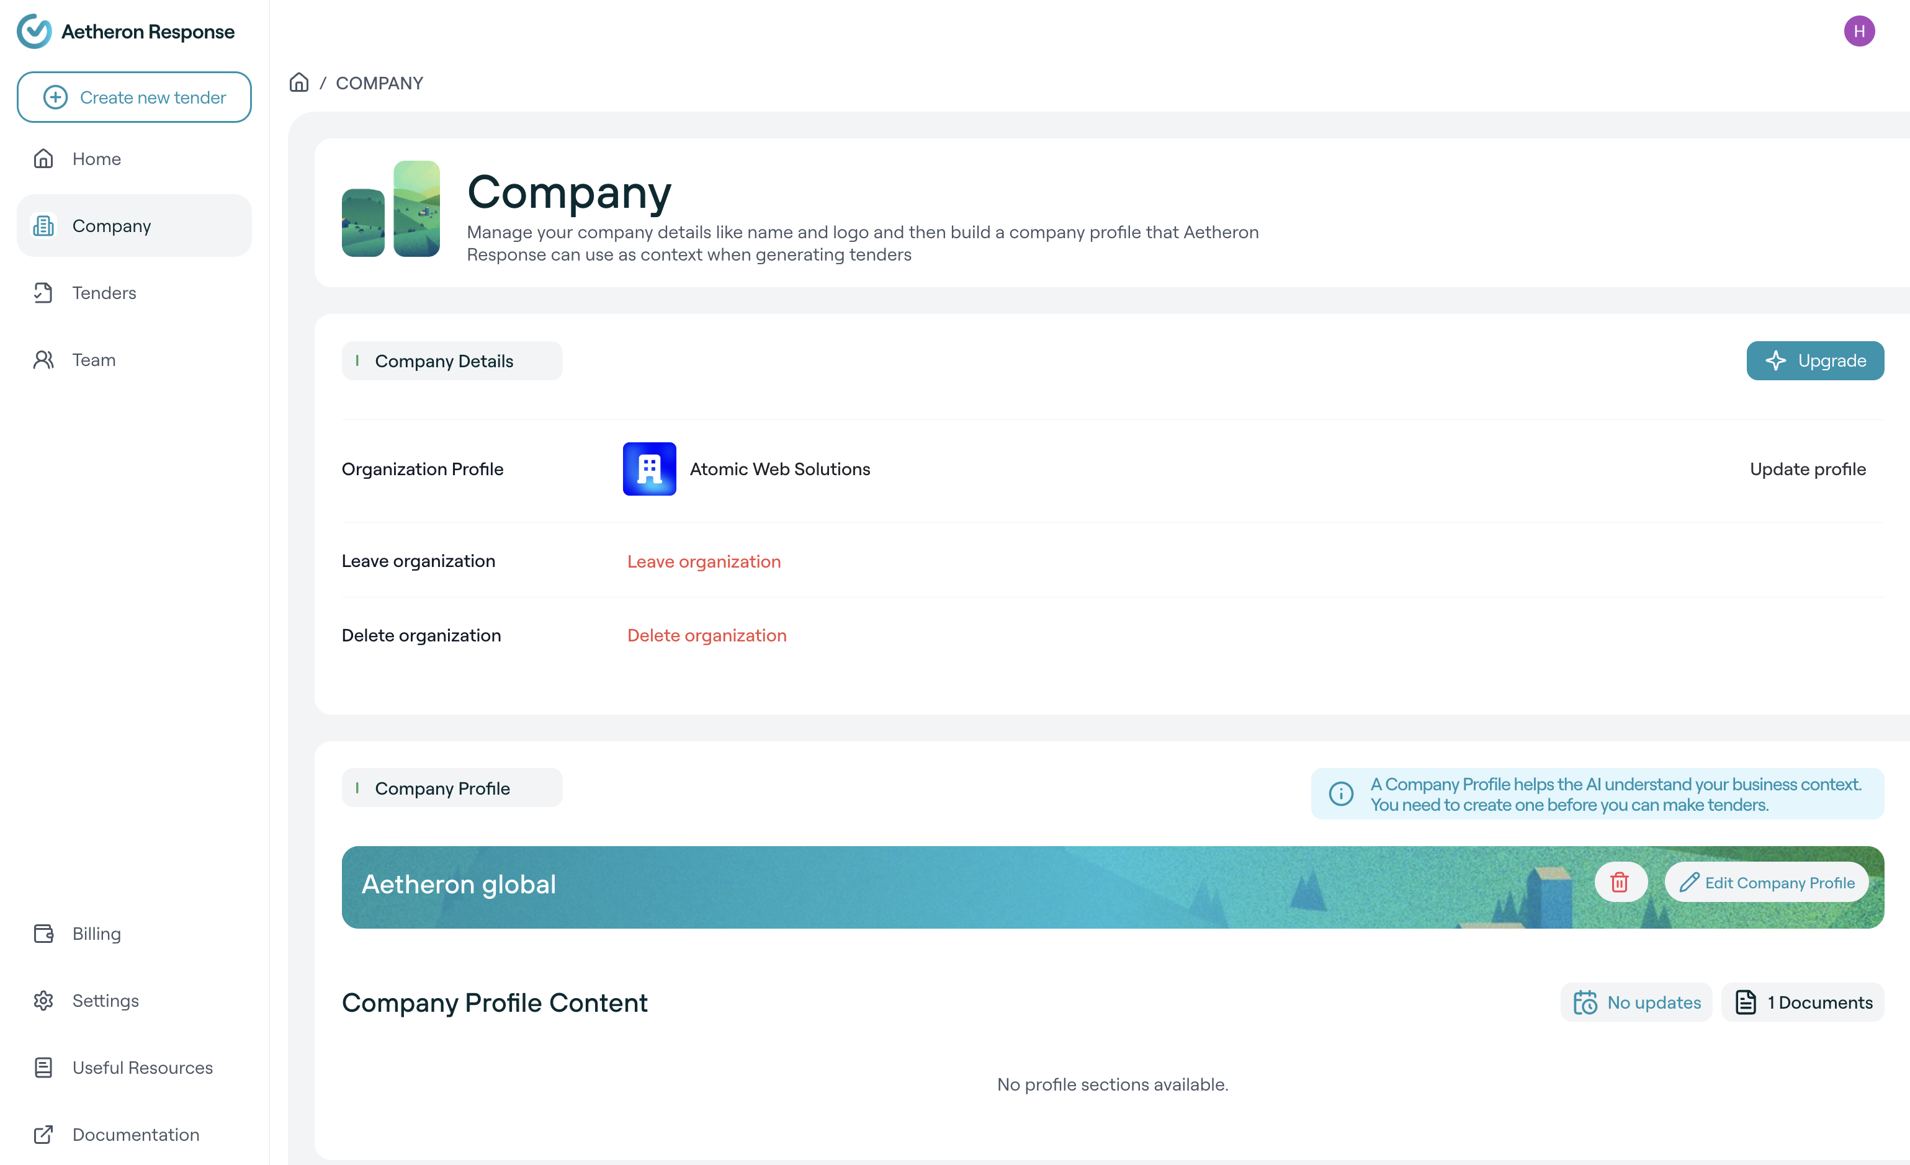Open Settings from the sidebar
This screenshot has width=1910, height=1165.
point(105,1000)
